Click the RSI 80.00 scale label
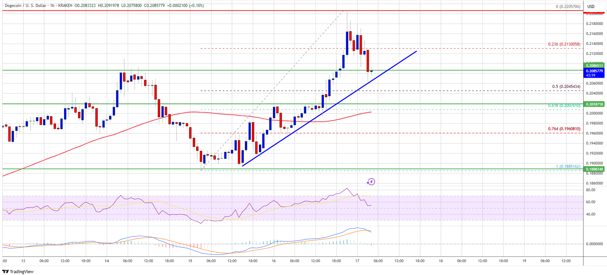This screenshot has height=275, width=607. click(590, 190)
